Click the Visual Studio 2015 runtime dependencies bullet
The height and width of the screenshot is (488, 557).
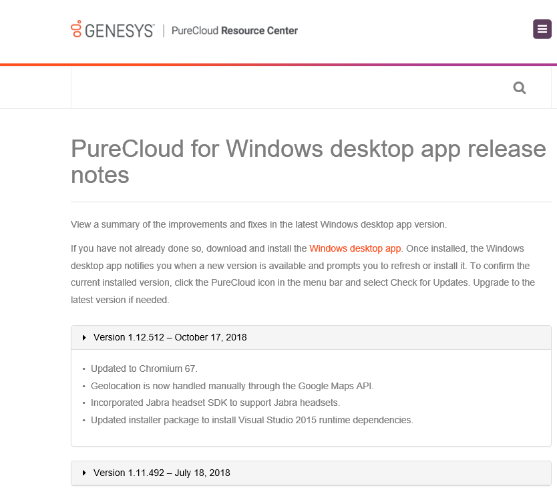pos(252,420)
